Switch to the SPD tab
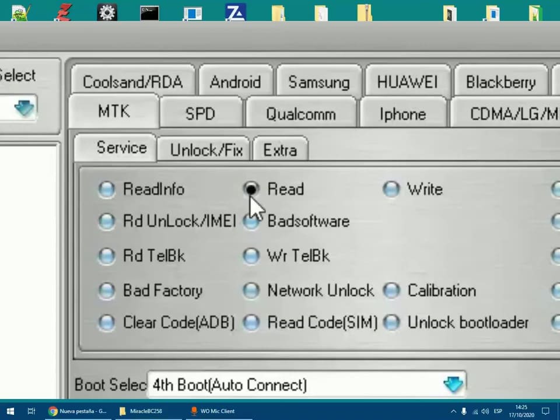 pos(200,114)
